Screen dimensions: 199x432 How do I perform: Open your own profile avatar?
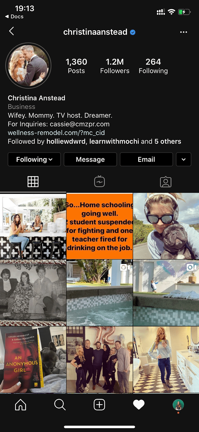click(178, 405)
